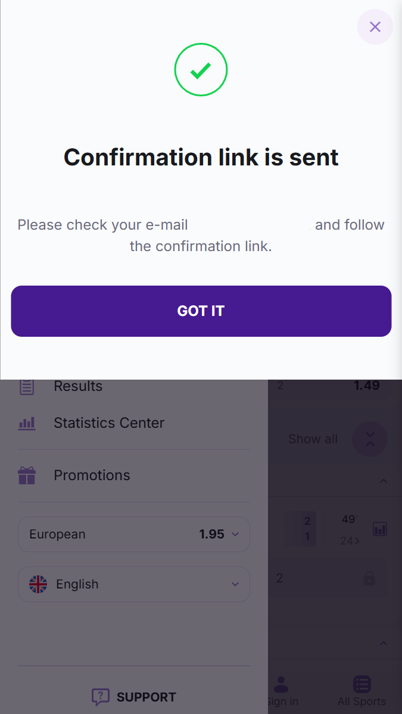Click the green checkmark success icon

click(201, 70)
